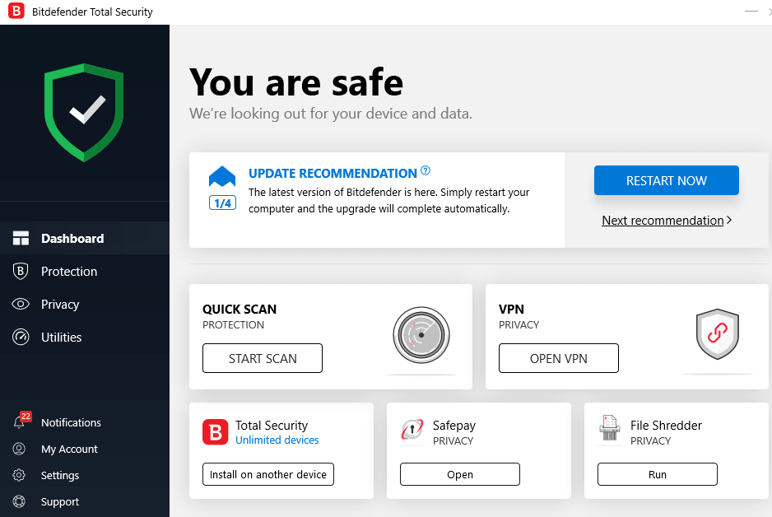Switch to the Privacy section

click(60, 304)
